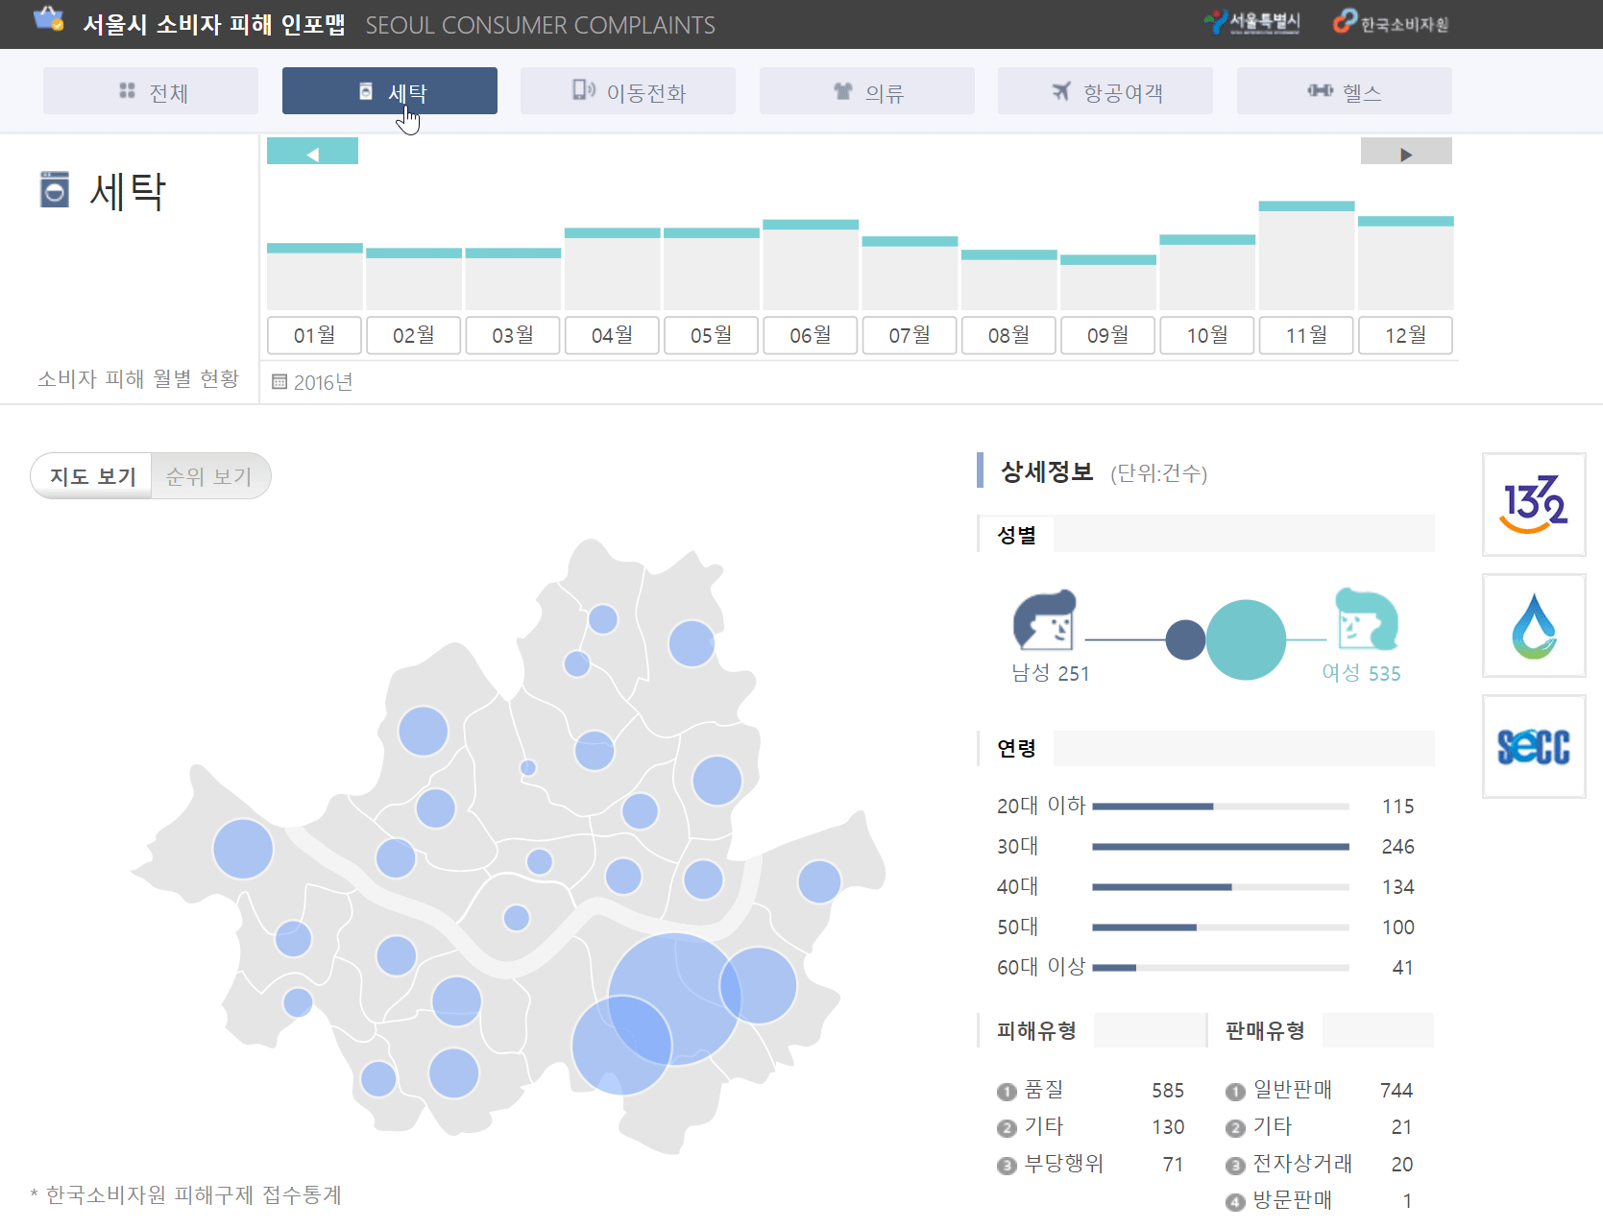Switch to 순위 보기 view
The image size is (1603, 1229).
(210, 475)
